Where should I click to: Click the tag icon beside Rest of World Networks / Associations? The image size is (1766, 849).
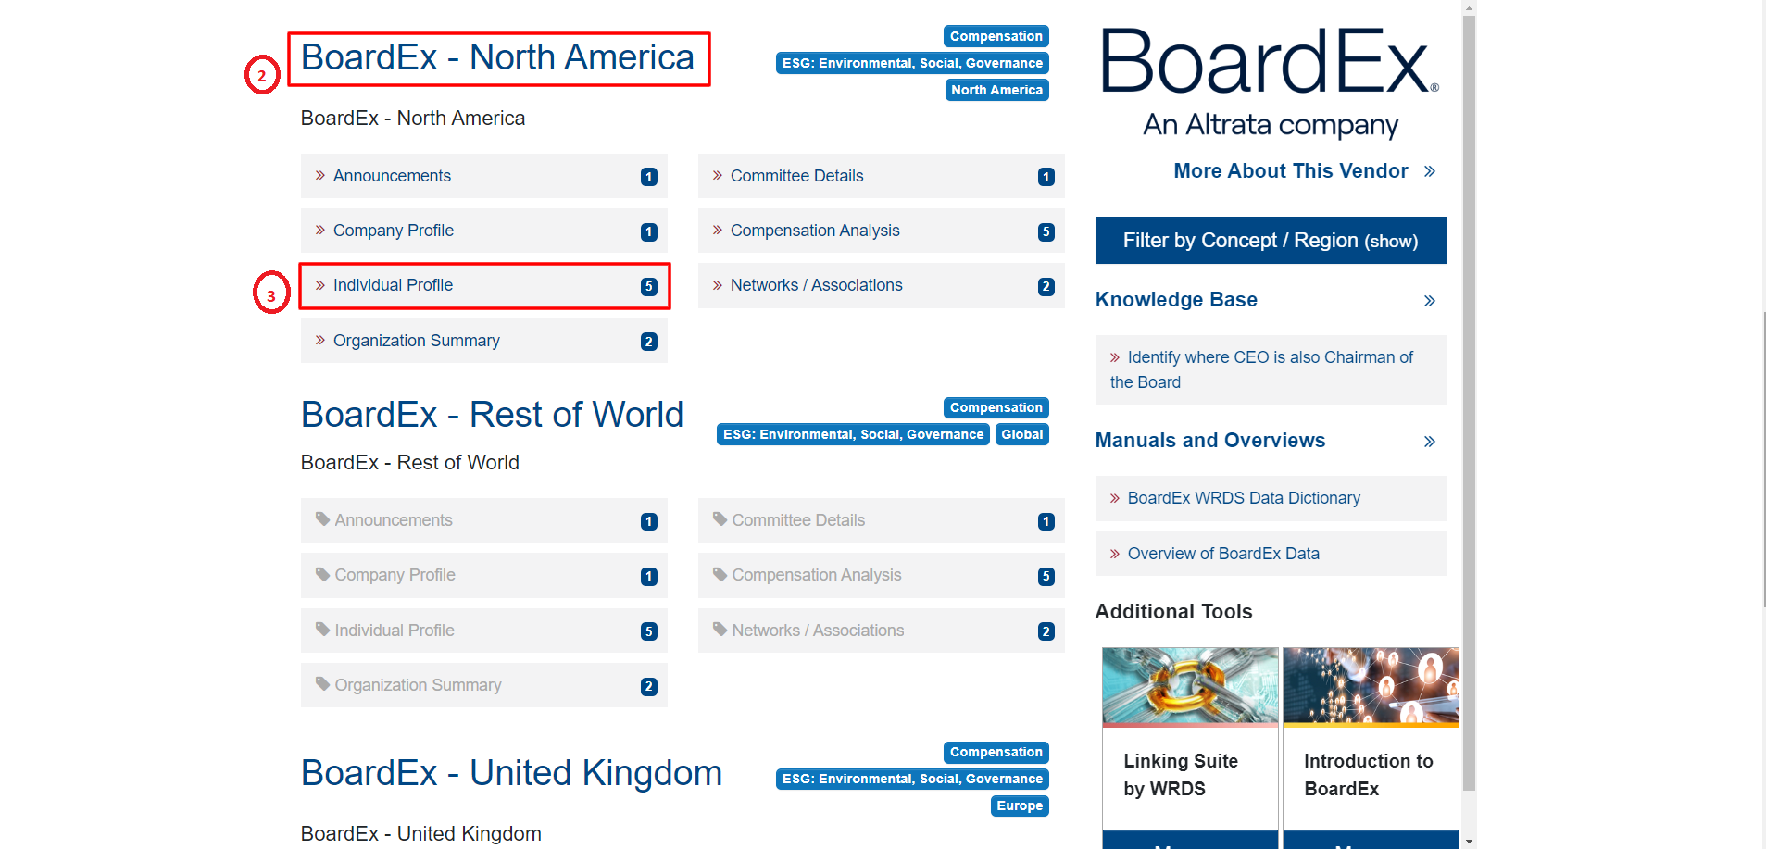(x=720, y=630)
